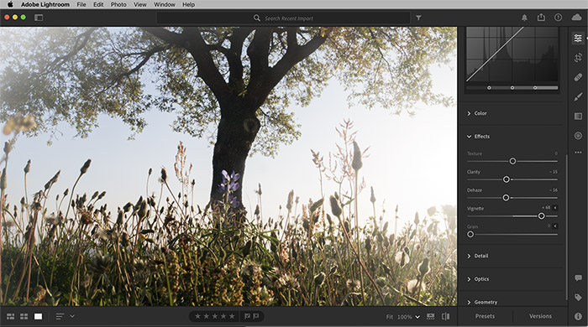Switch to Photo Grid view
Screen dimensions: 588x327
tap(10, 317)
